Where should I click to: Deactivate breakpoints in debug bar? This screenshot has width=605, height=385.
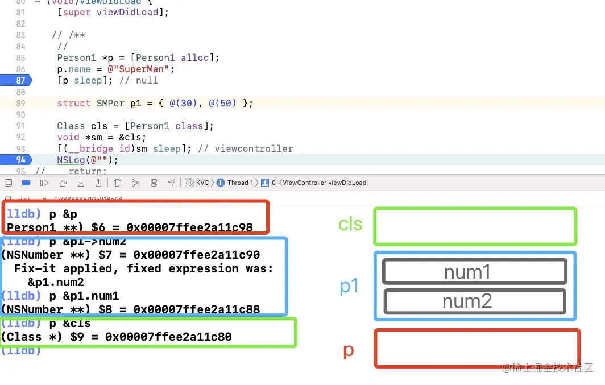(26, 183)
